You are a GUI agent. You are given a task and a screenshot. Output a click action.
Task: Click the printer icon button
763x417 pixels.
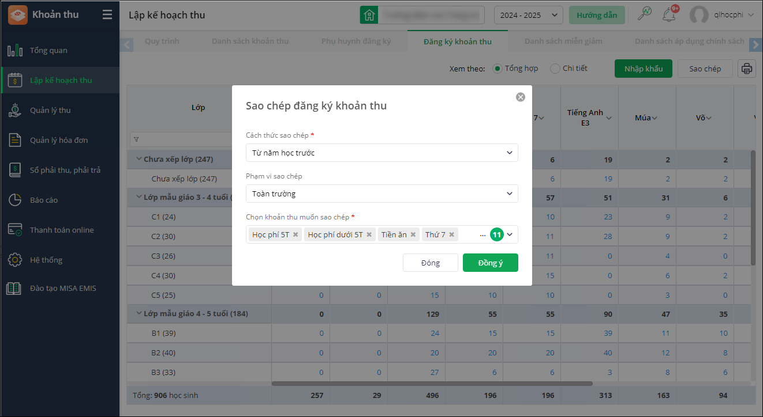point(747,69)
